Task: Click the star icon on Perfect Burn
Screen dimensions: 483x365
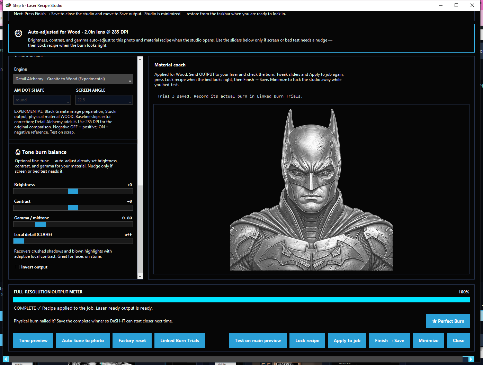Action: coord(435,321)
